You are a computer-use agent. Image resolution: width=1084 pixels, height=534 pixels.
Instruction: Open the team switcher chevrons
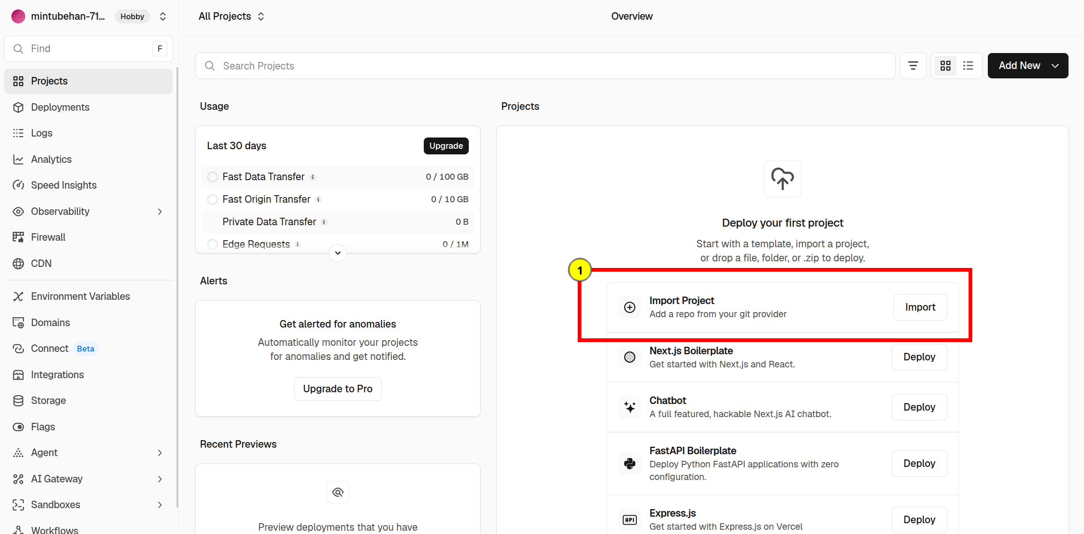pos(163,16)
